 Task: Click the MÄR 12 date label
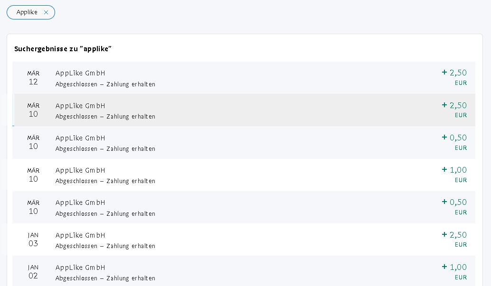(33, 78)
